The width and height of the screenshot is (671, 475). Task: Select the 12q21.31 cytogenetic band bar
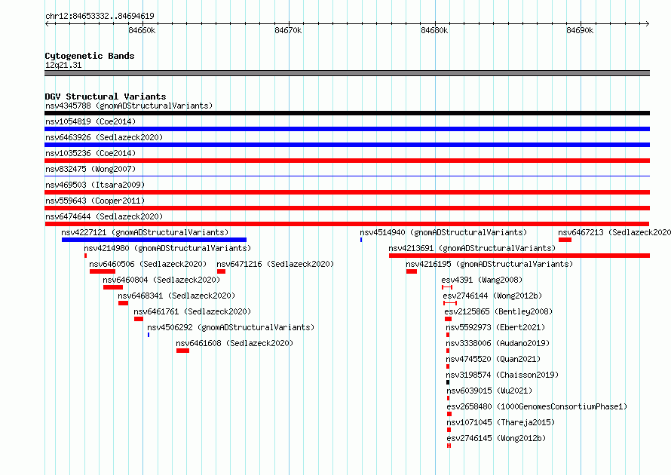[x=347, y=73]
